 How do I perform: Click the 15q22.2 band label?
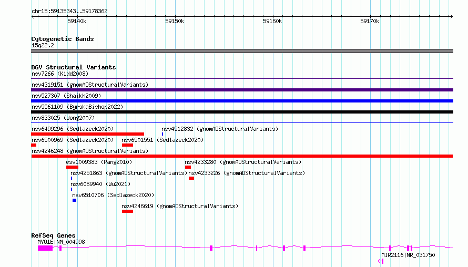pyautogui.click(x=43, y=45)
